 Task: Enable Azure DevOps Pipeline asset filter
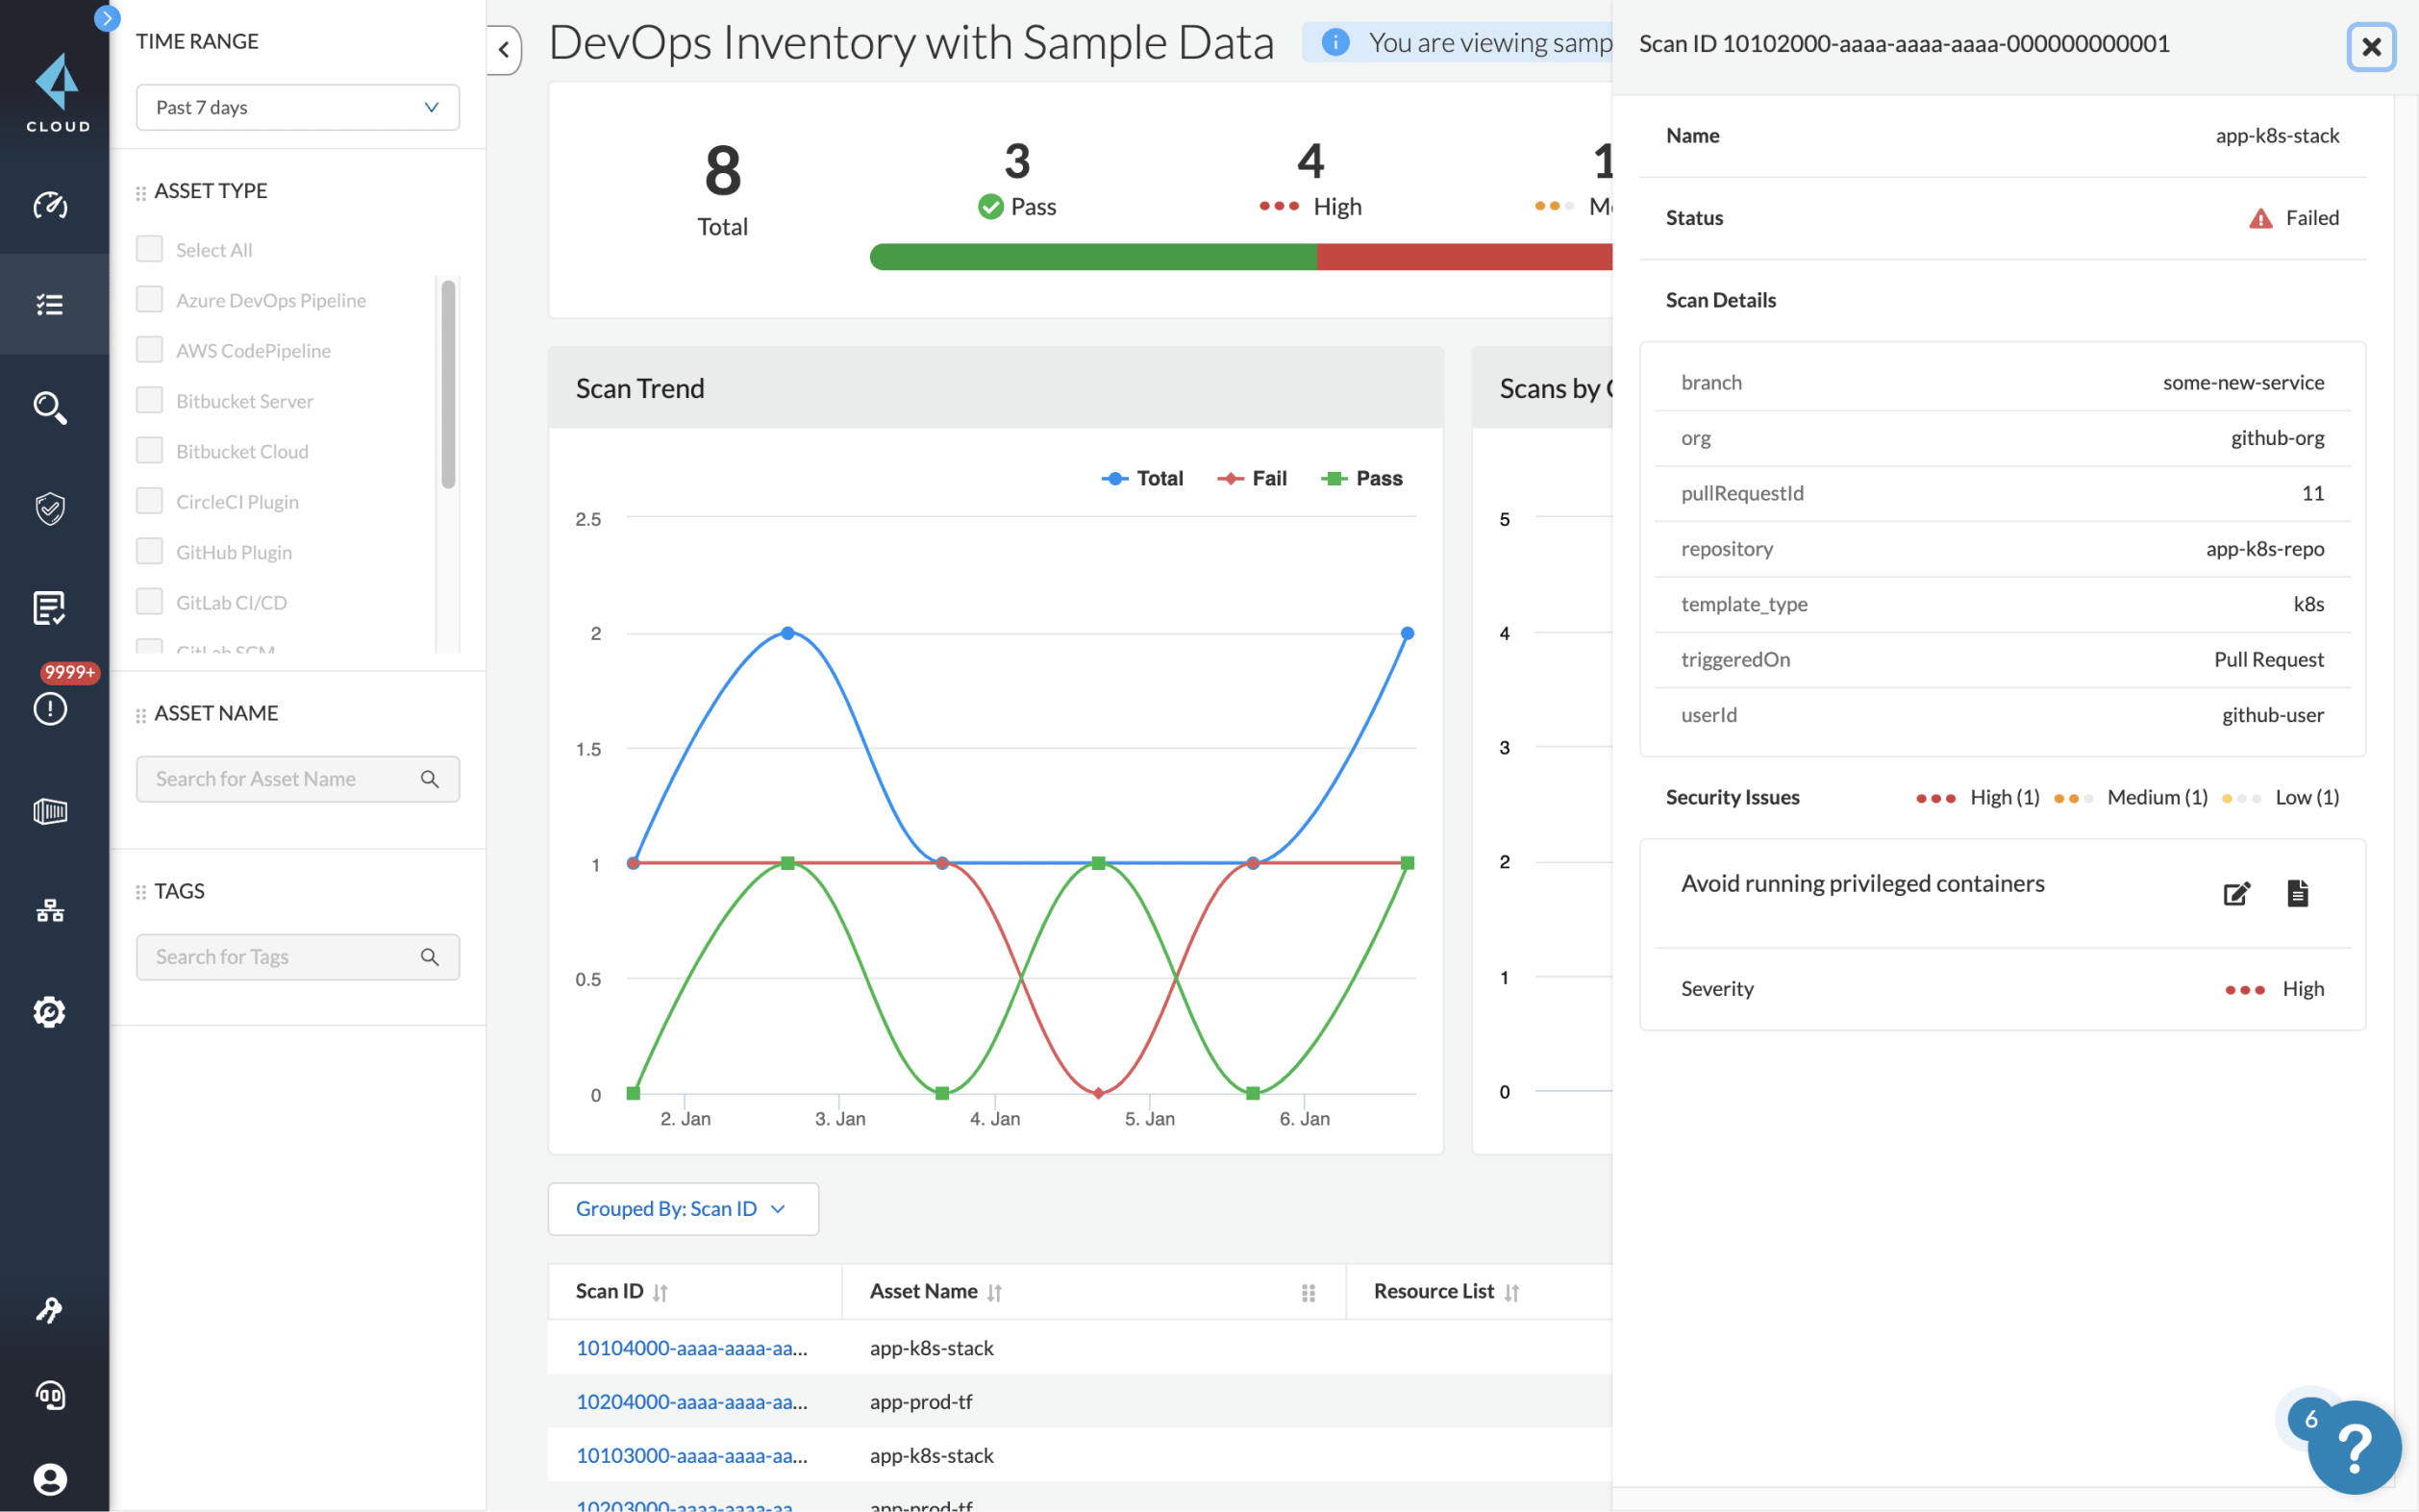(150, 298)
